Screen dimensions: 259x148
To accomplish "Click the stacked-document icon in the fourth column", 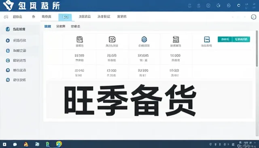I will (176, 39).
